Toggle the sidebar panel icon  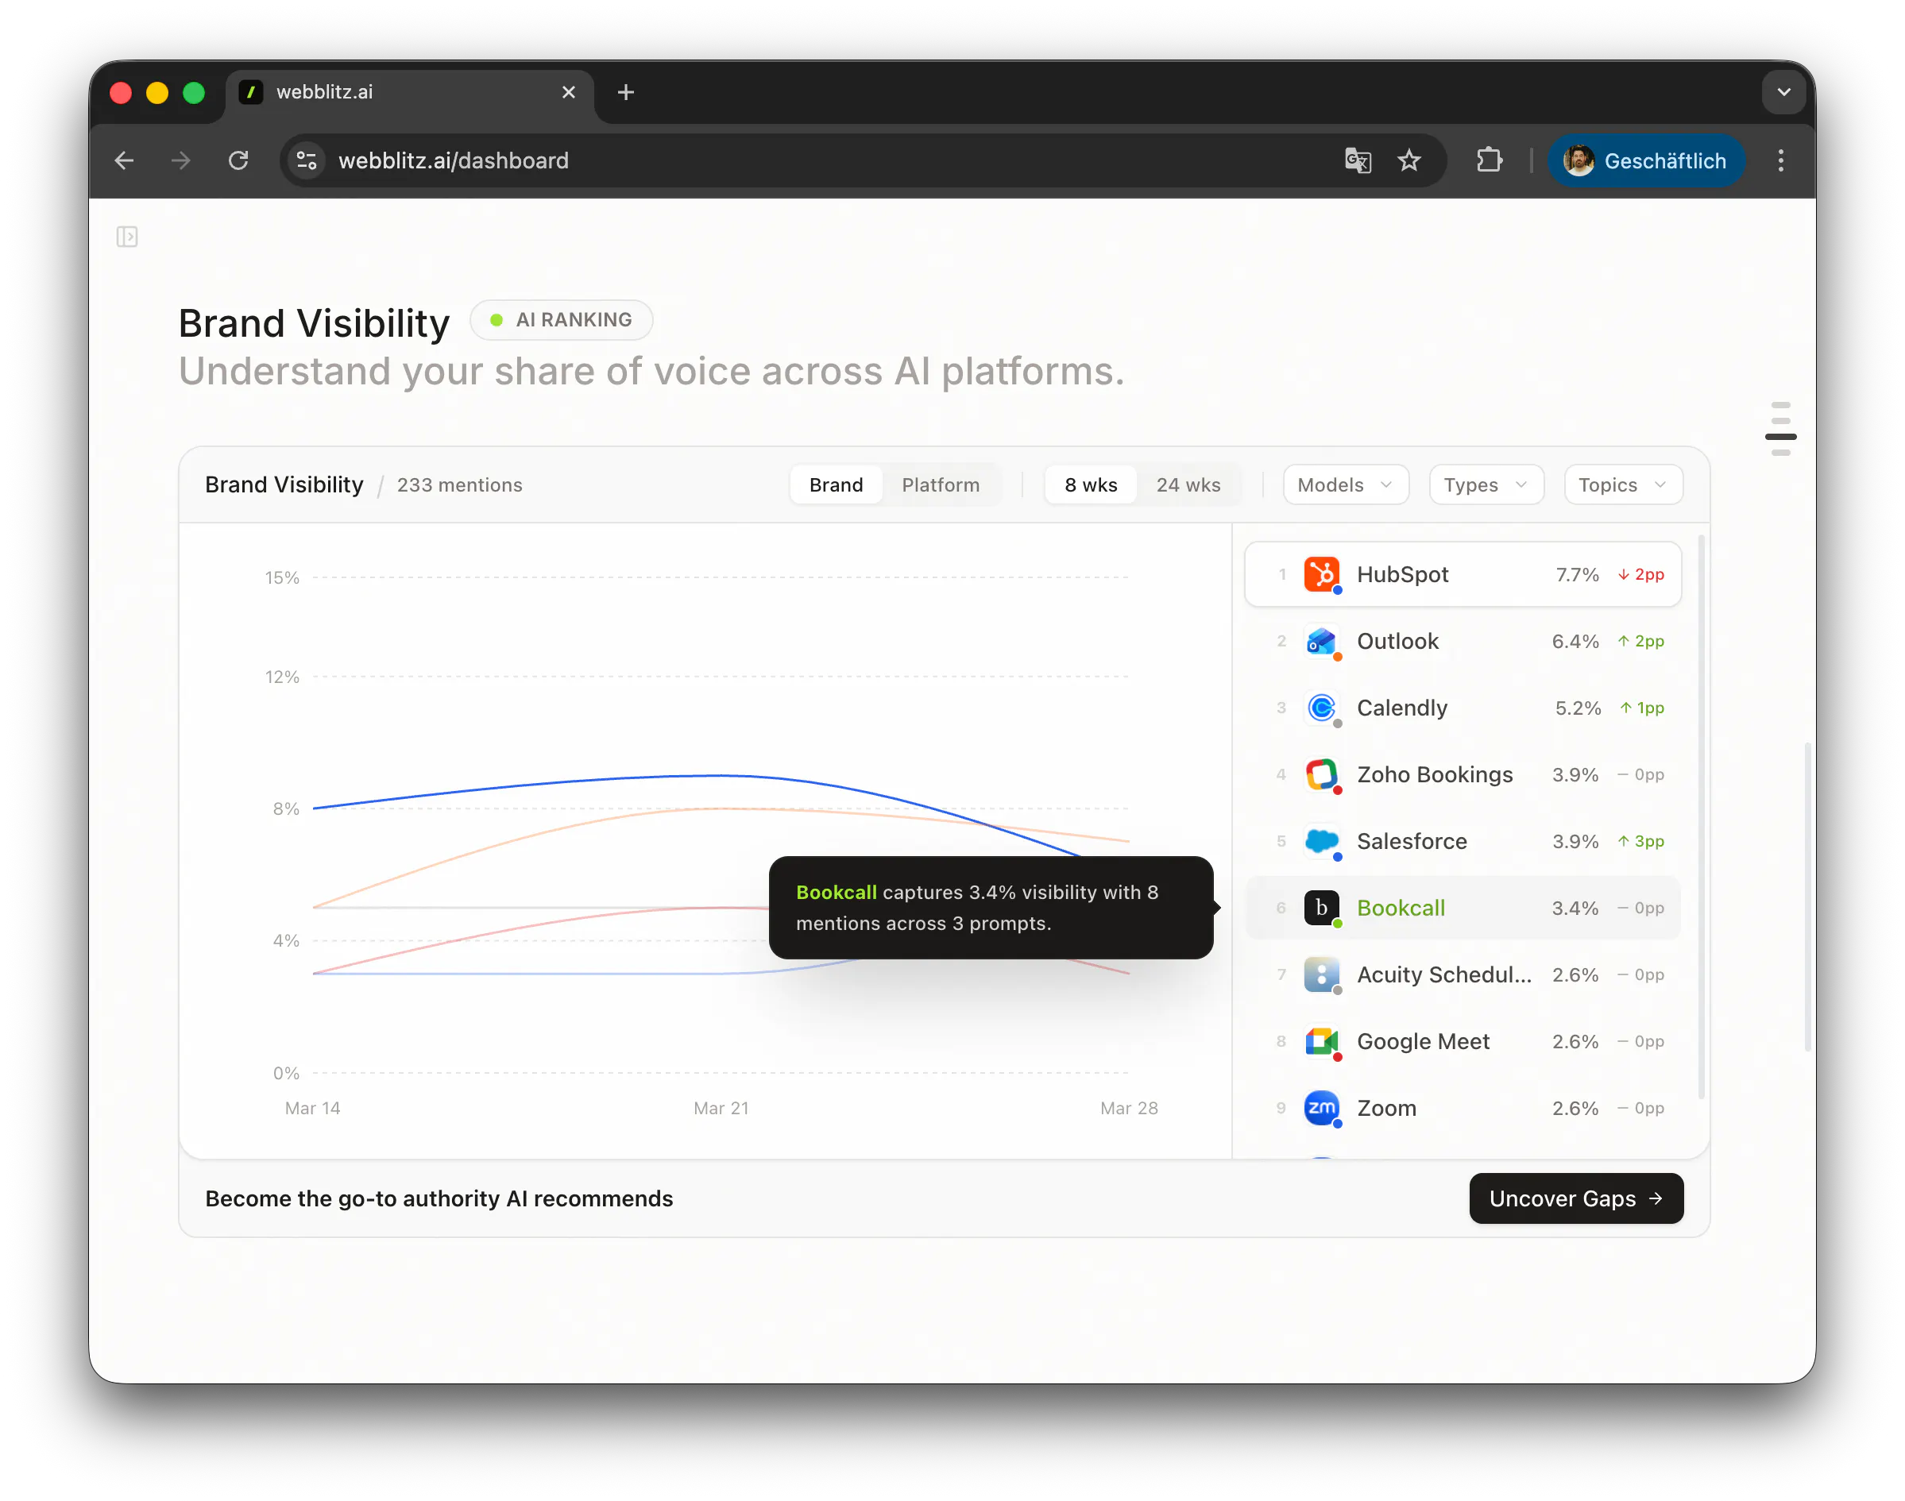[126, 237]
